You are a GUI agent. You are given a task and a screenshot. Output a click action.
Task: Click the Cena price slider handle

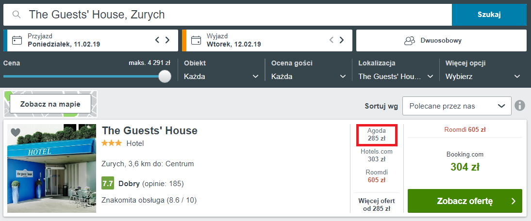(x=165, y=77)
